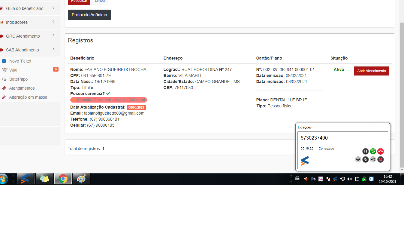The width and height of the screenshot is (410, 231).
Task: Toggle speaker audio in call widget
Action: pos(373,159)
